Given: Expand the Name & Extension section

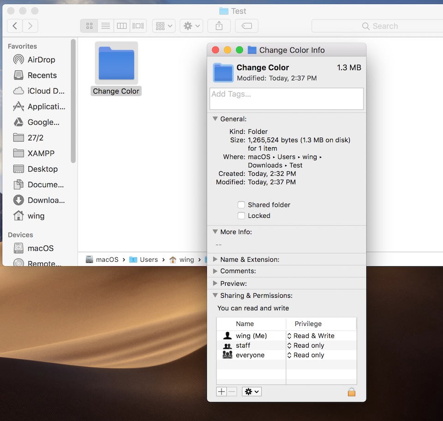Looking at the screenshot, I should 215,259.
